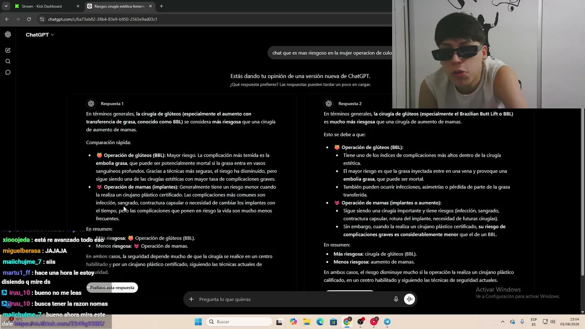Click the 'Activar Windows' watermark text
585x329 pixels.
(498, 290)
